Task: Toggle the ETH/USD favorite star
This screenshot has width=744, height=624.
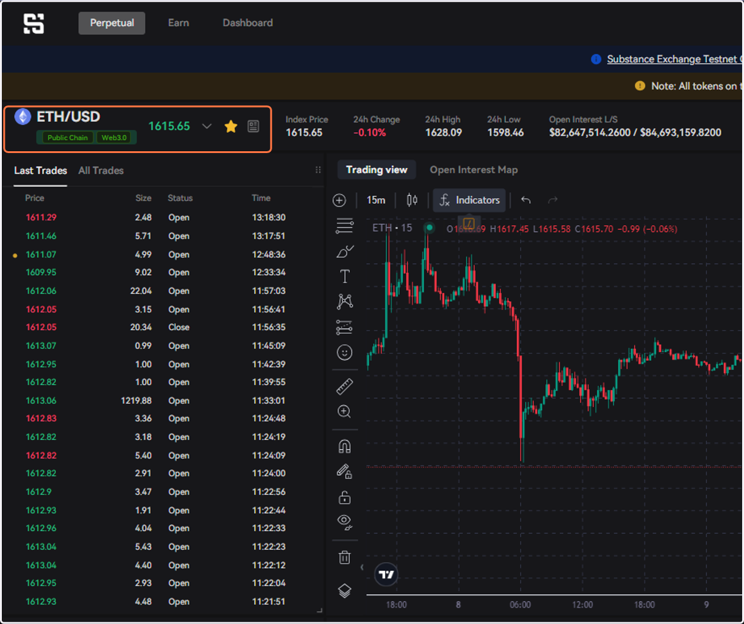Action: click(231, 126)
